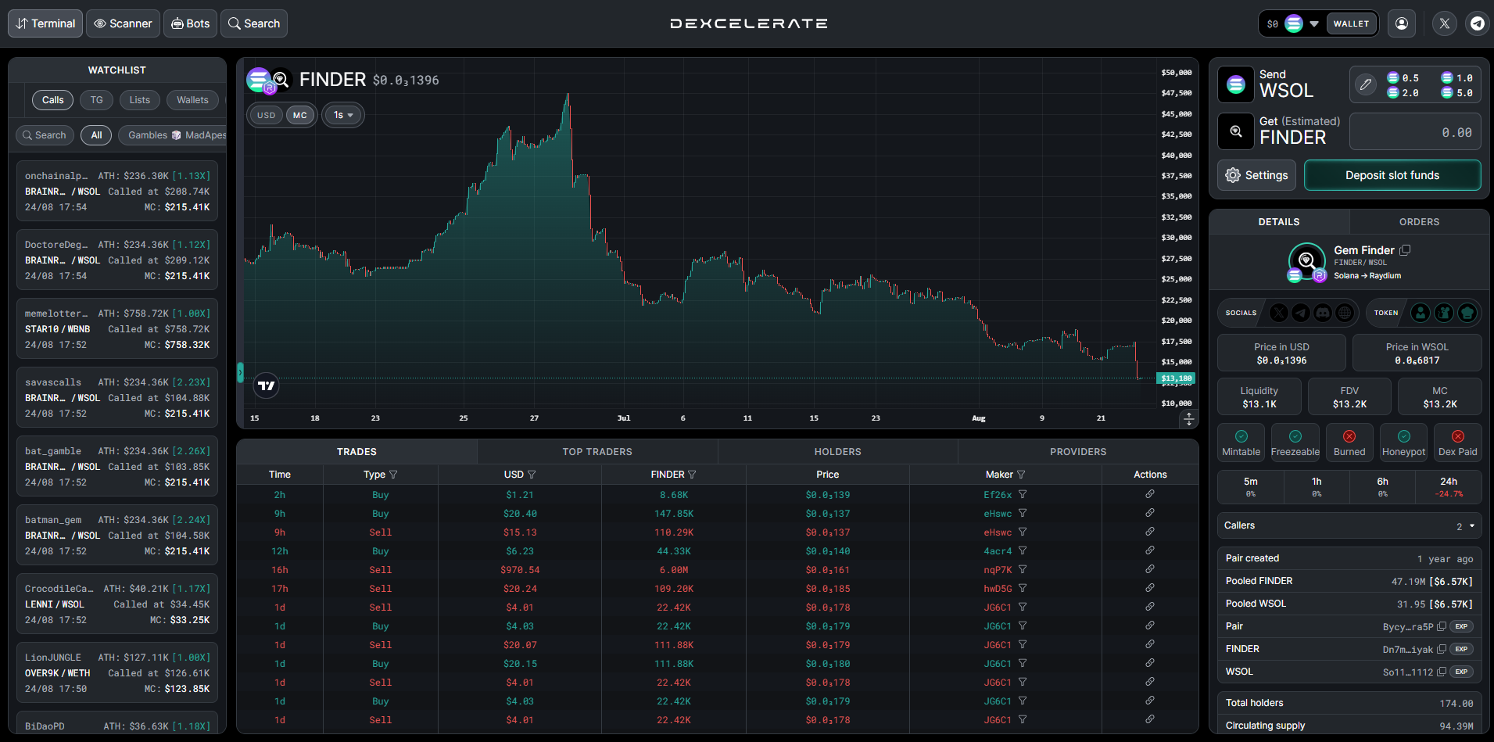Switch to the Top Traders tab

(x=597, y=452)
